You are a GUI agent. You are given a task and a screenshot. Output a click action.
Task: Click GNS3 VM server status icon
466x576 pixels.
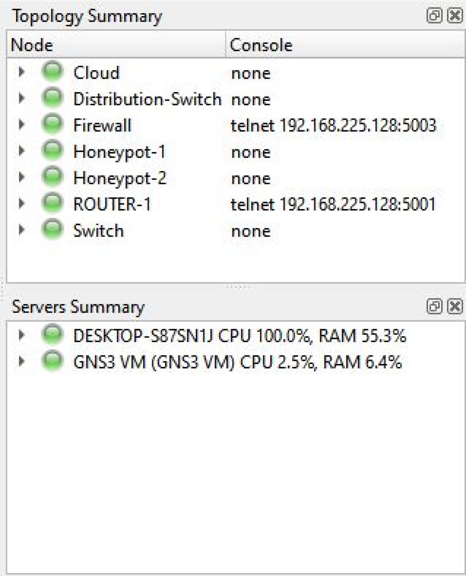[52, 360]
